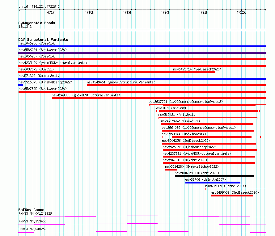Click the nsv1050237 (Coe2014) label
275x236 pixels.
pyautogui.click(x=37, y=56)
